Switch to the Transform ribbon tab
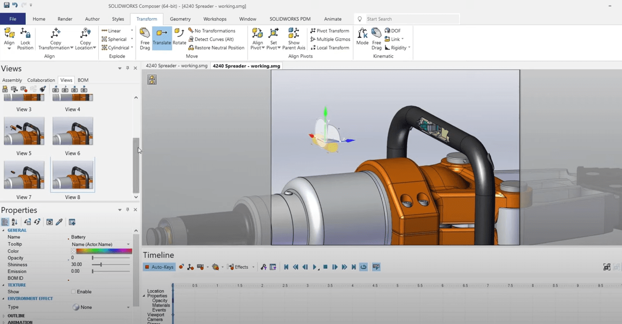Image resolution: width=622 pixels, height=324 pixels. pos(146,19)
